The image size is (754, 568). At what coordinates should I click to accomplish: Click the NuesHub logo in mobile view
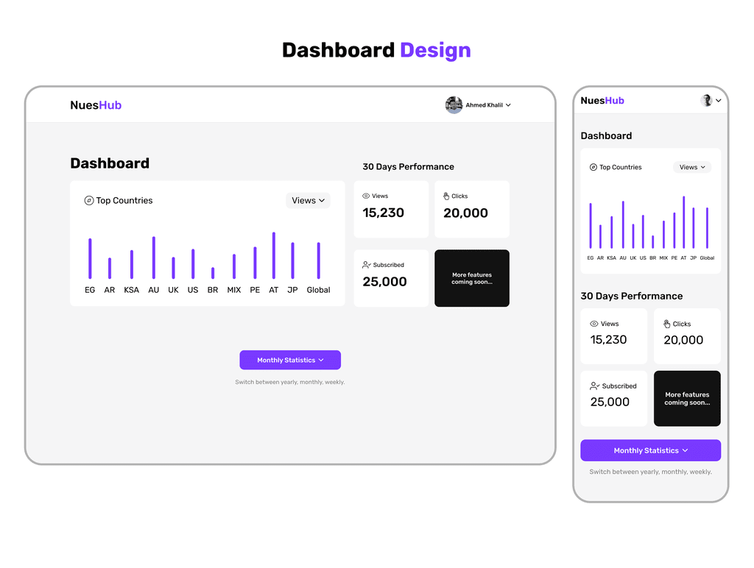tap(602, 101)
